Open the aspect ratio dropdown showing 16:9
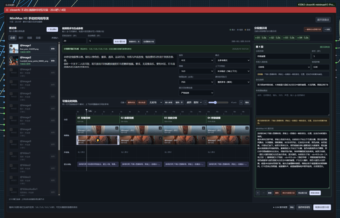 [x=196, y=71]
